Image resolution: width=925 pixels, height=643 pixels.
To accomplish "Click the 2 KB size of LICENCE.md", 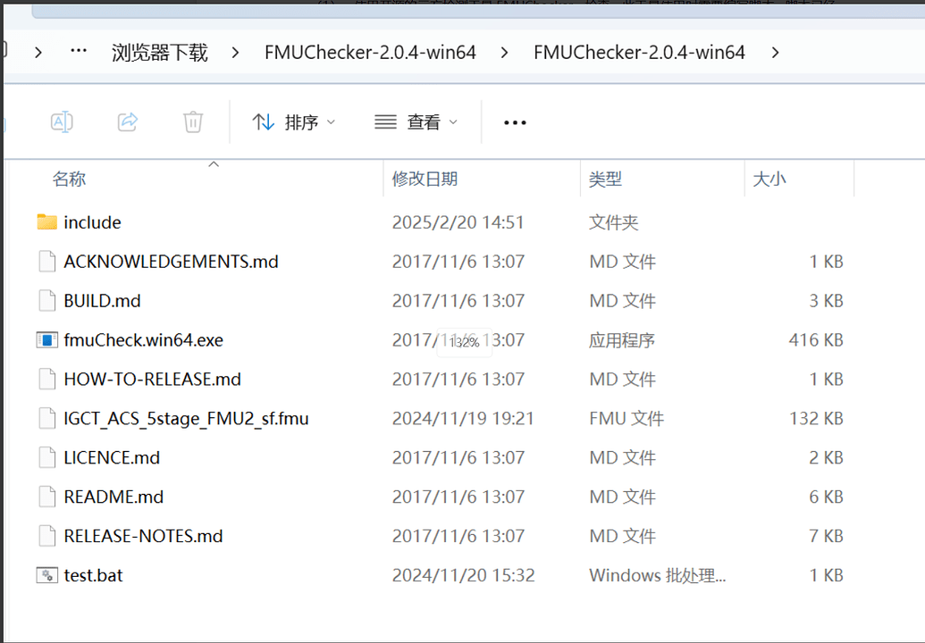I will pos(826,458).
